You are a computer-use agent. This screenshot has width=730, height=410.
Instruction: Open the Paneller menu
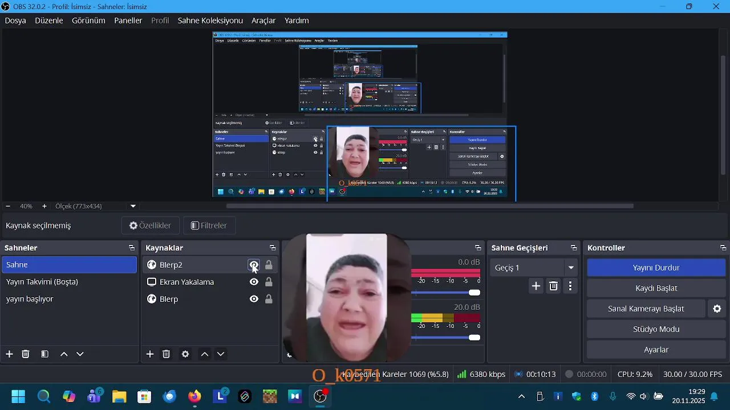tap(128, 20)
